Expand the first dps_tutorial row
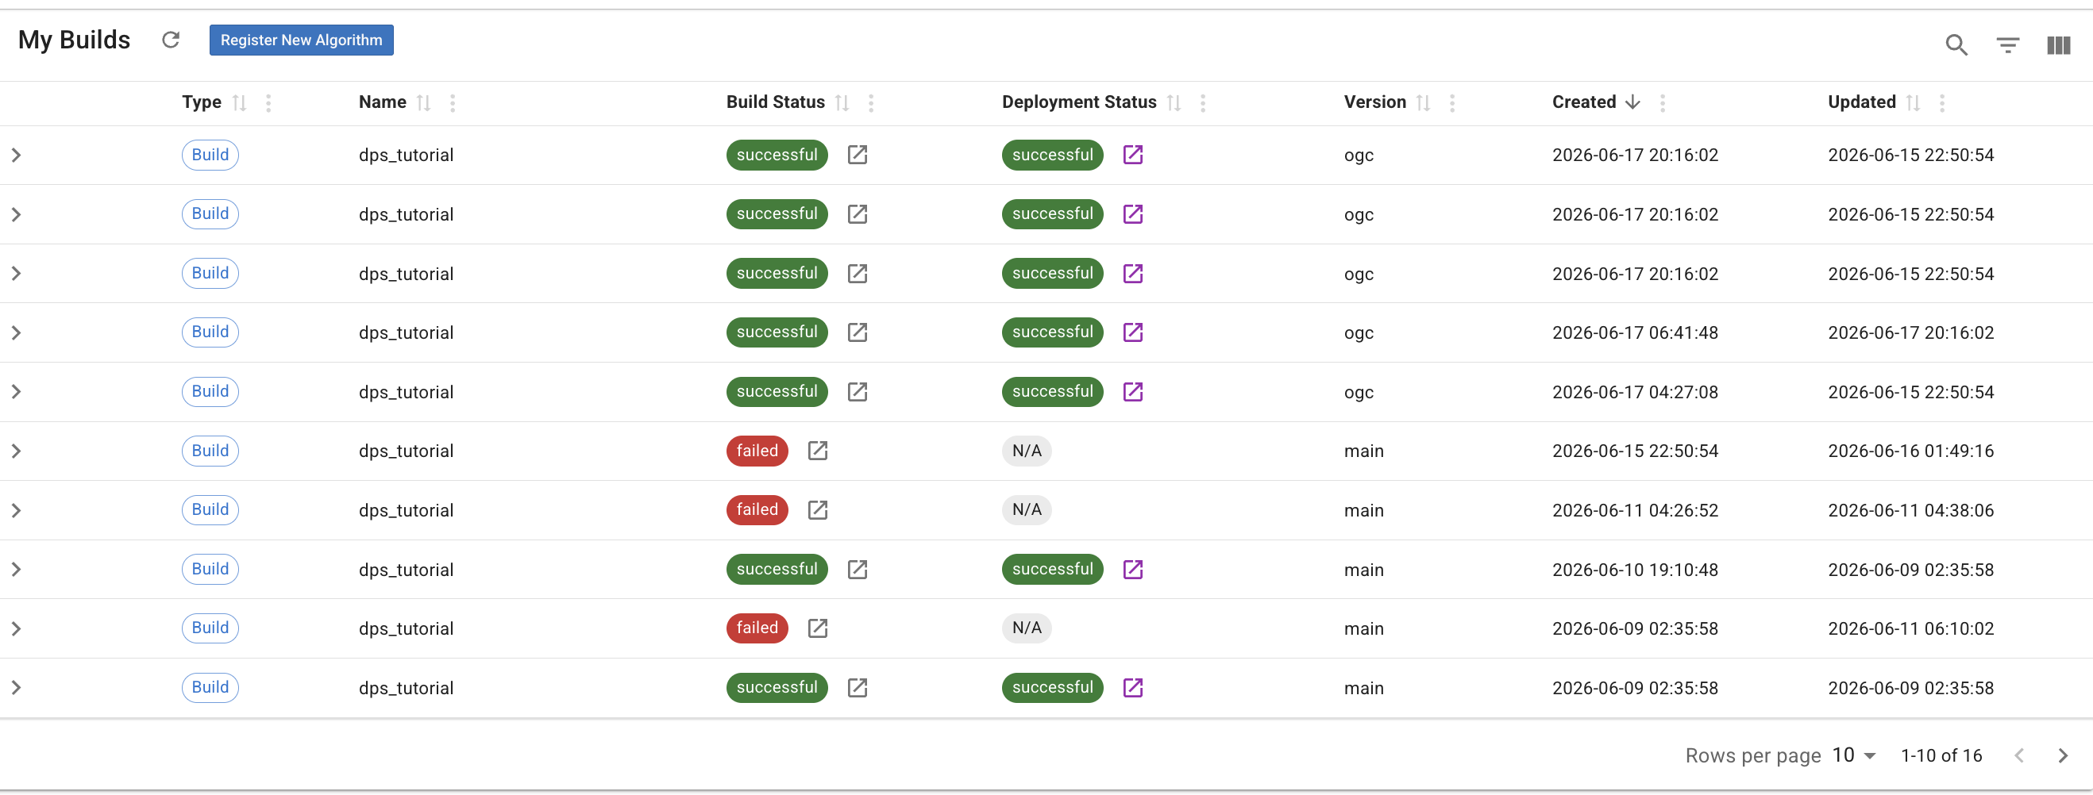The width and height of the screenshot is (2093, 795). (16, 155)
